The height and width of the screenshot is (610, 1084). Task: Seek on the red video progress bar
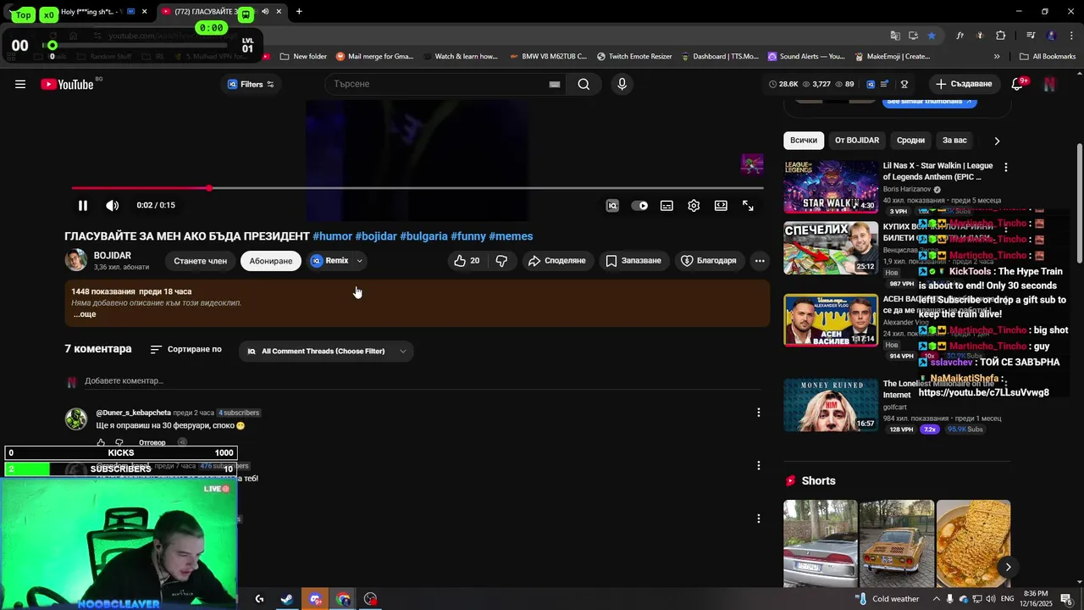coord(417,188)
